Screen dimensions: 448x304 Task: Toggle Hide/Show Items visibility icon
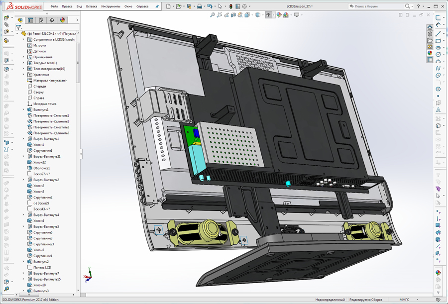coord(269,15)
